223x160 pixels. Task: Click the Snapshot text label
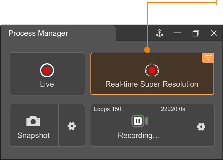34,135
